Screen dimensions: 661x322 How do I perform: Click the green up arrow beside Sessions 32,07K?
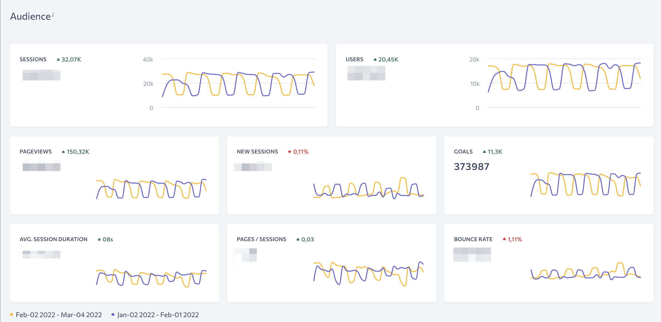[x=58, y=60]
